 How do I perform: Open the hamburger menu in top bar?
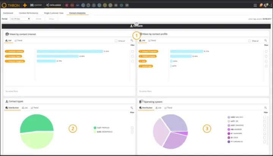click(x=255, y=5)
